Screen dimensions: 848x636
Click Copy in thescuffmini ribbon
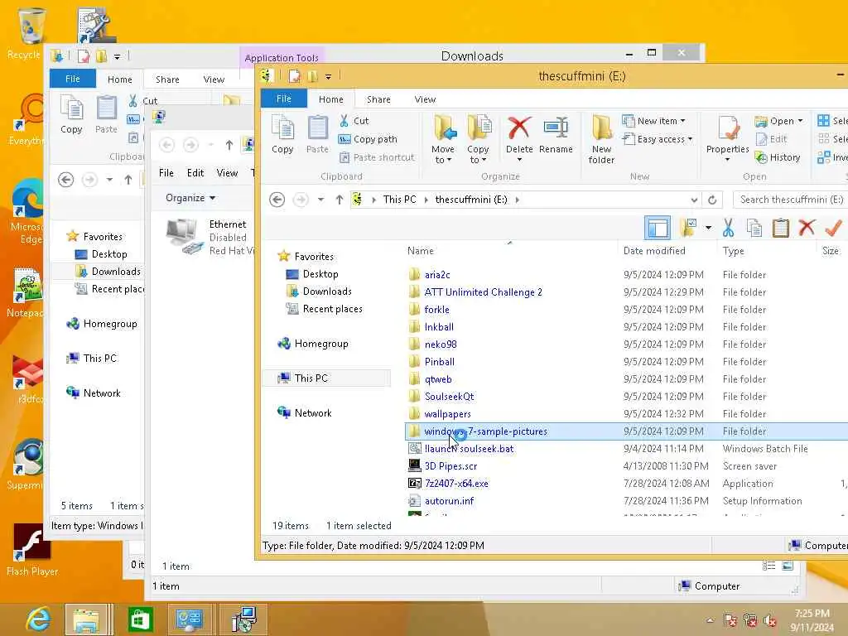point(282,135)
